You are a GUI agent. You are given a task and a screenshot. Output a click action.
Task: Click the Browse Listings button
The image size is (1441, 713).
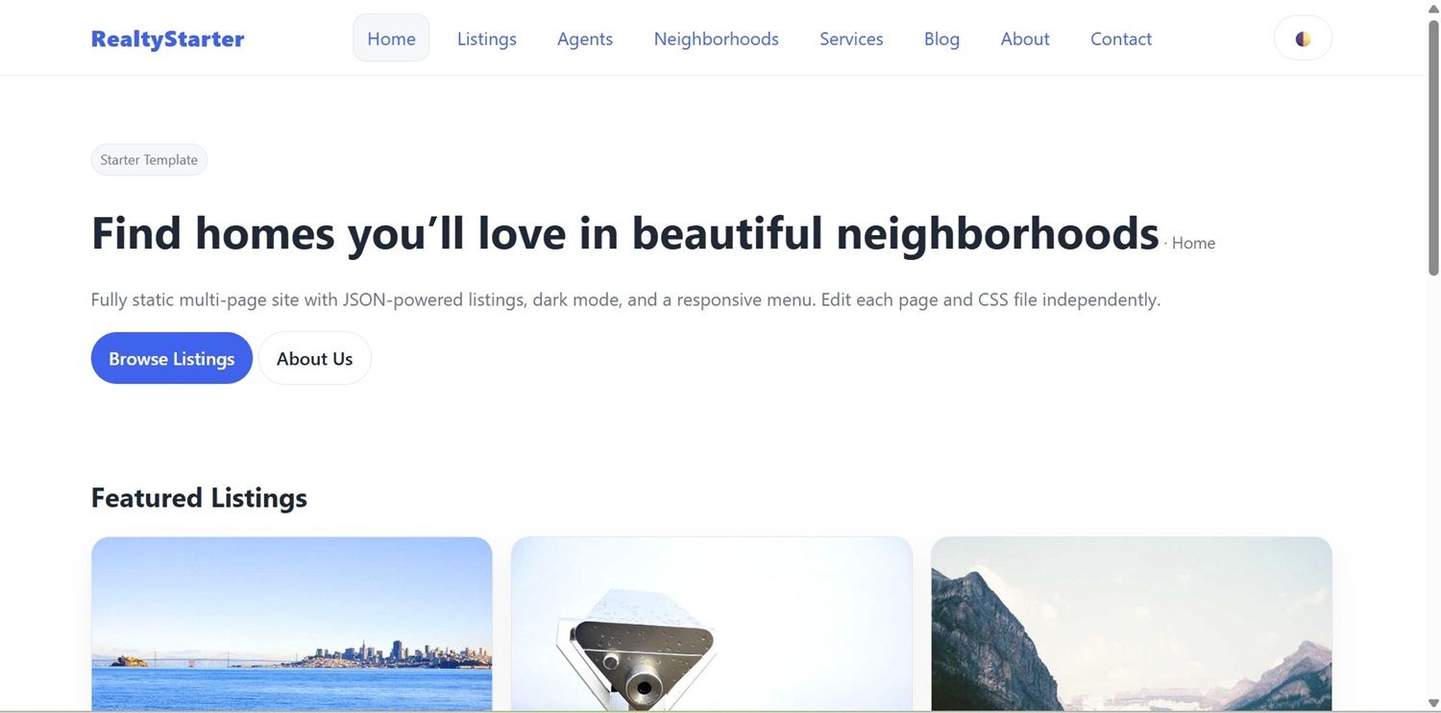pos(172,358)
